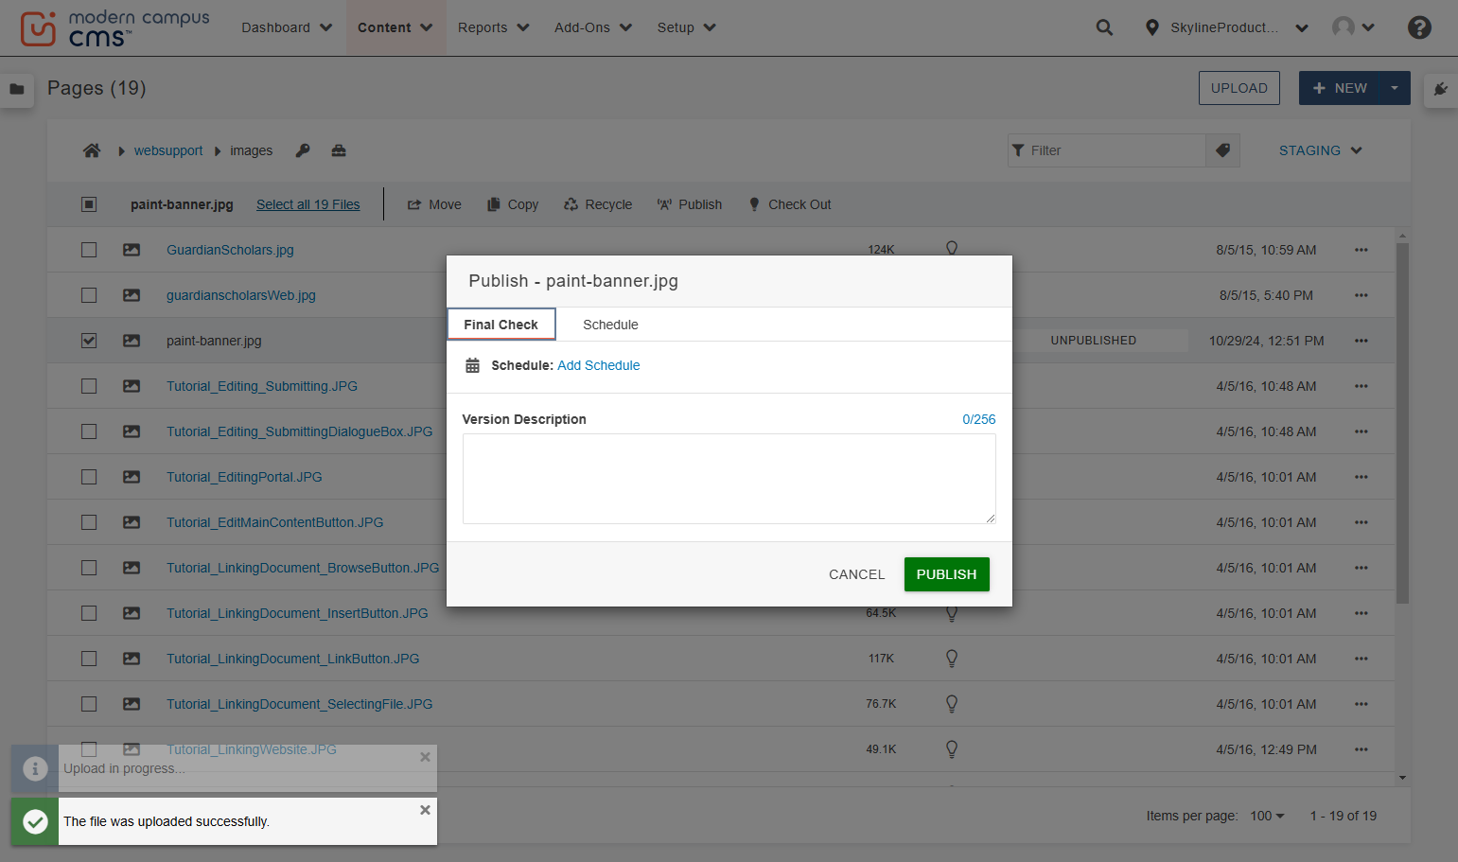The width and height of the screenshot is (1458, 862).
Task: Click the Version Description text area
Action: coord(729,479)
